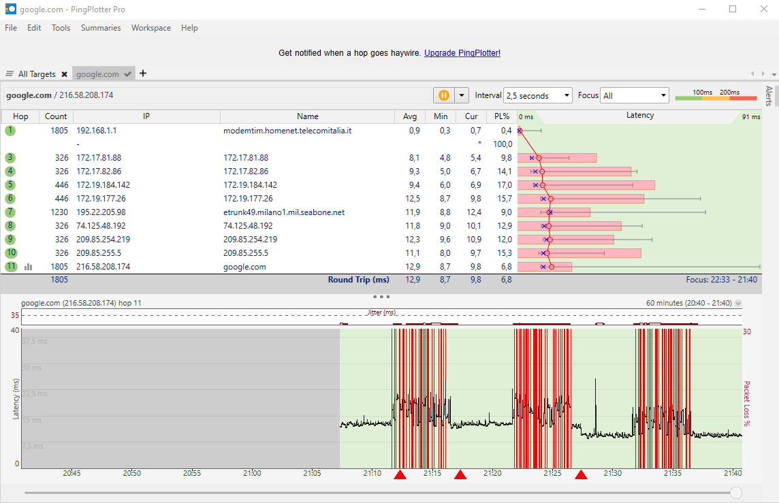Open the Tools menu
The image size is (779, 503).
pyautogui.click(x=61, y=28)
